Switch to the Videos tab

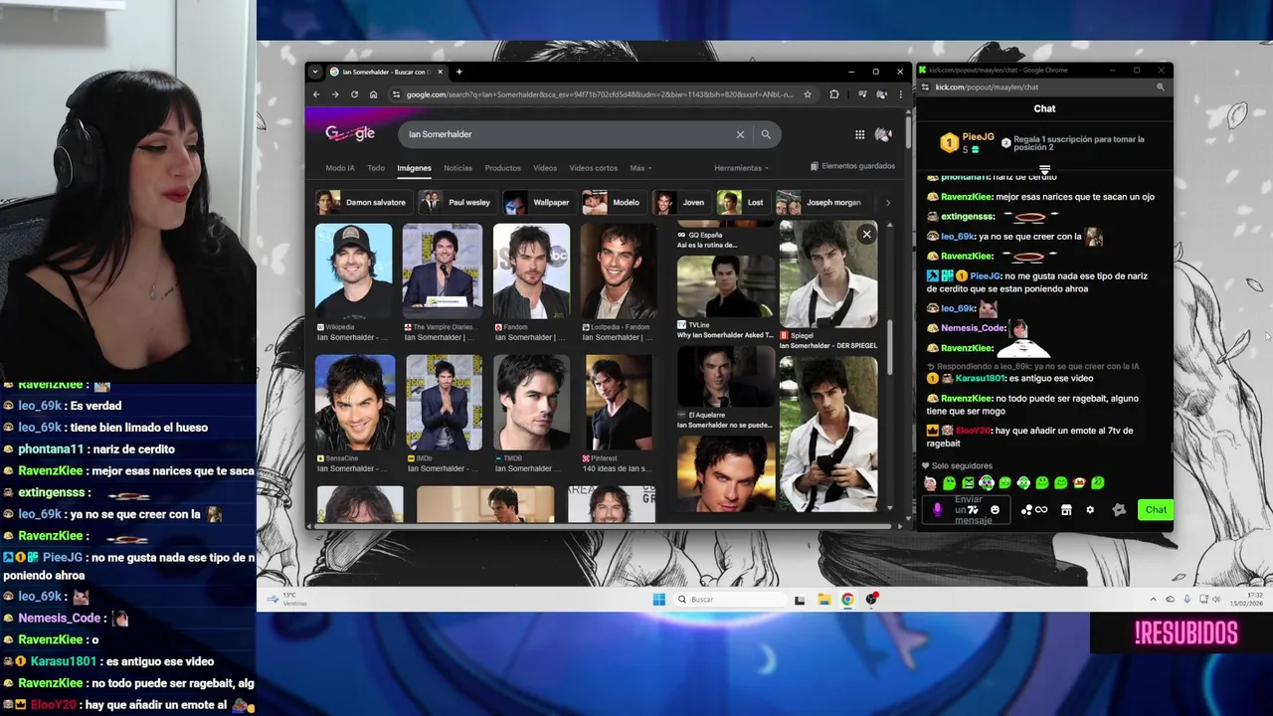point(545,168)
